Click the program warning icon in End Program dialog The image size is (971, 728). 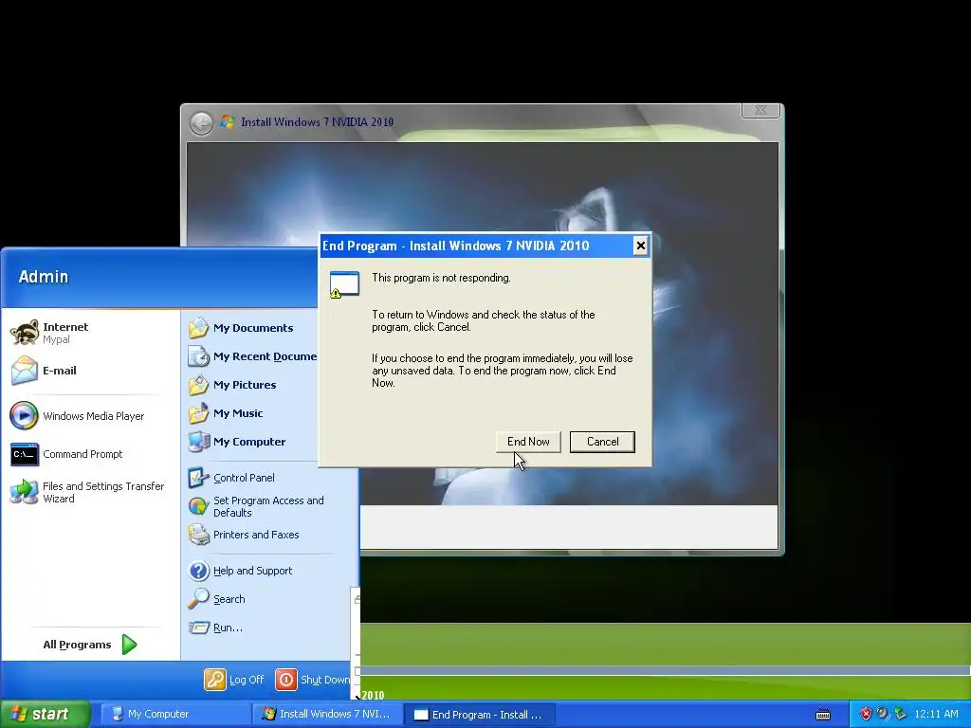tap(344, 284)
